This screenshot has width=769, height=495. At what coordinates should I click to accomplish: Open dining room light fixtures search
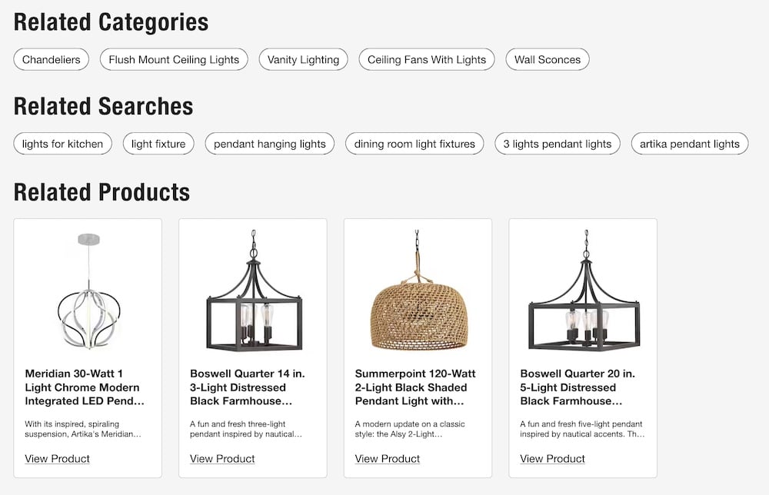(414, 144)
